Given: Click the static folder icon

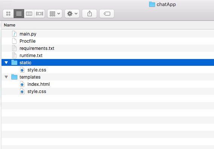Looking at the screenshot, I should point(14,62).
